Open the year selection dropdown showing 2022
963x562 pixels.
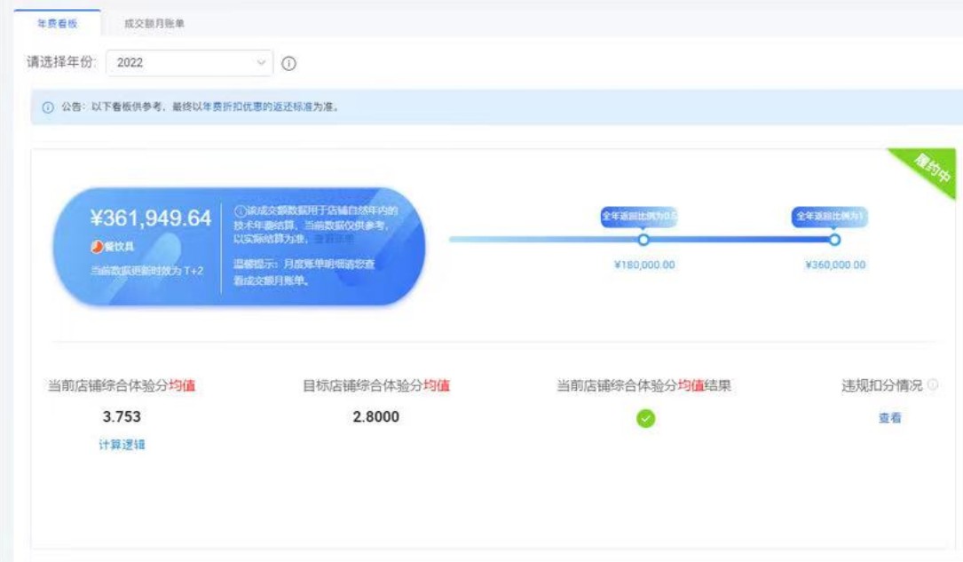pos(189,63)
